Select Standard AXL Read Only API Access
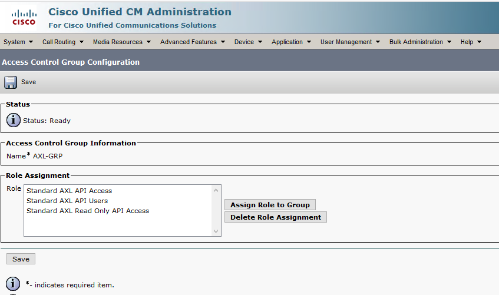This screenshot has height=295, width=499. tap(88, 211)
